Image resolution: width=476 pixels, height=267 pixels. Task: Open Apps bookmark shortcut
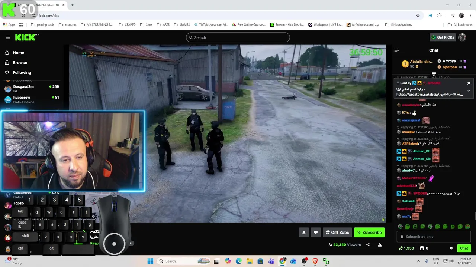click(x=9, y=25)
